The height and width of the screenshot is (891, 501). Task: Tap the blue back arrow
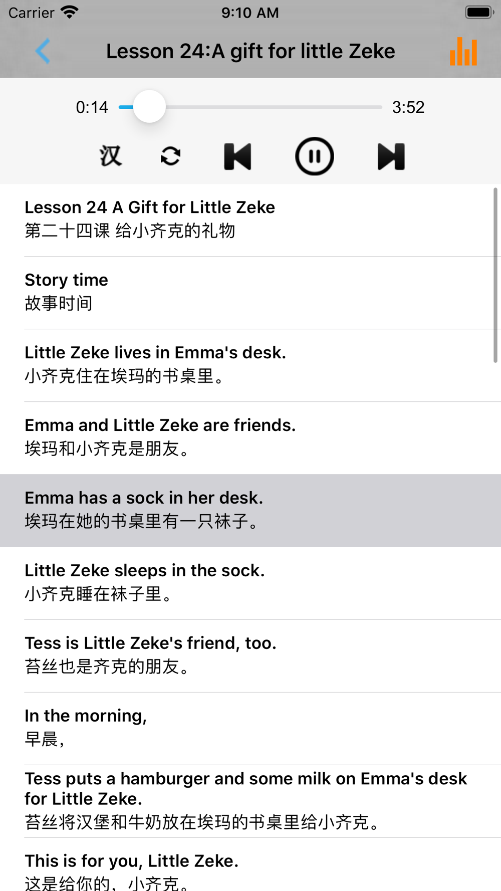43,51
